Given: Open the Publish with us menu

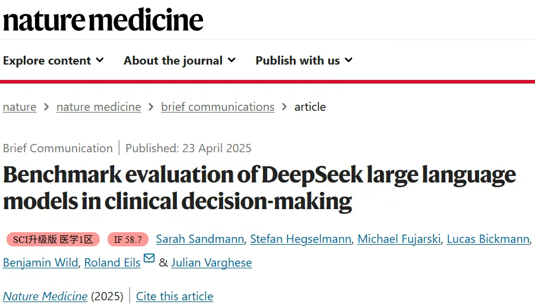Looking at the screenshot, I should (x=303, y=60).
